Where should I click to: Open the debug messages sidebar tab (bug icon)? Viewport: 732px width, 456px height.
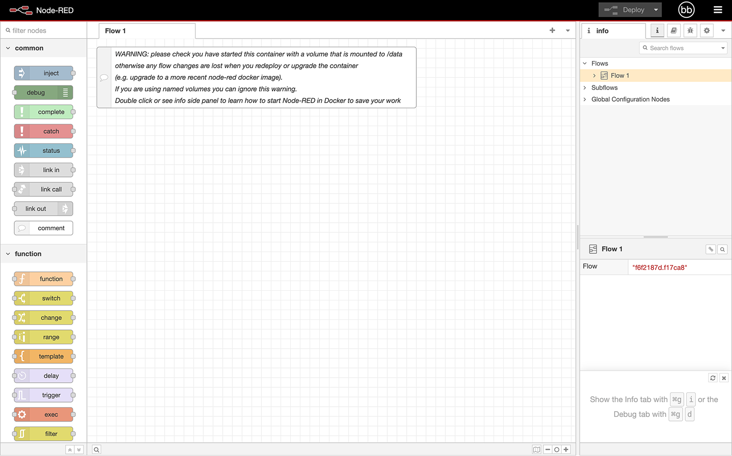(690, 31)
